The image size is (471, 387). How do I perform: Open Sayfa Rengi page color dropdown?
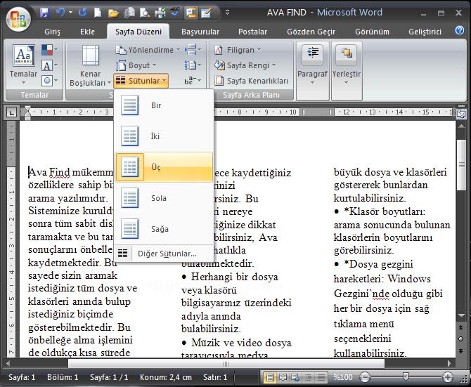[245, 65]
